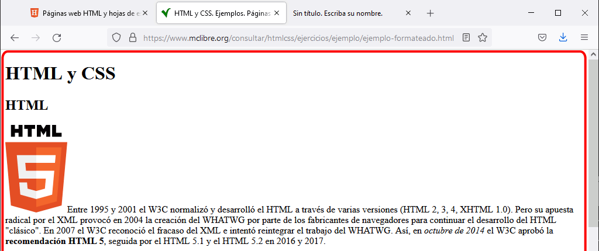
Task: Click the HTML5 logo image
Action: (x=36, y=168)
